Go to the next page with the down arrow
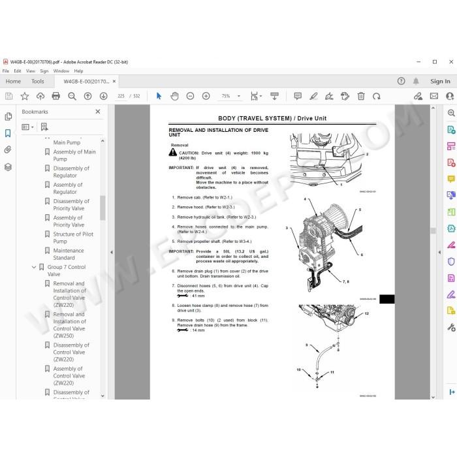 (103, 96)
